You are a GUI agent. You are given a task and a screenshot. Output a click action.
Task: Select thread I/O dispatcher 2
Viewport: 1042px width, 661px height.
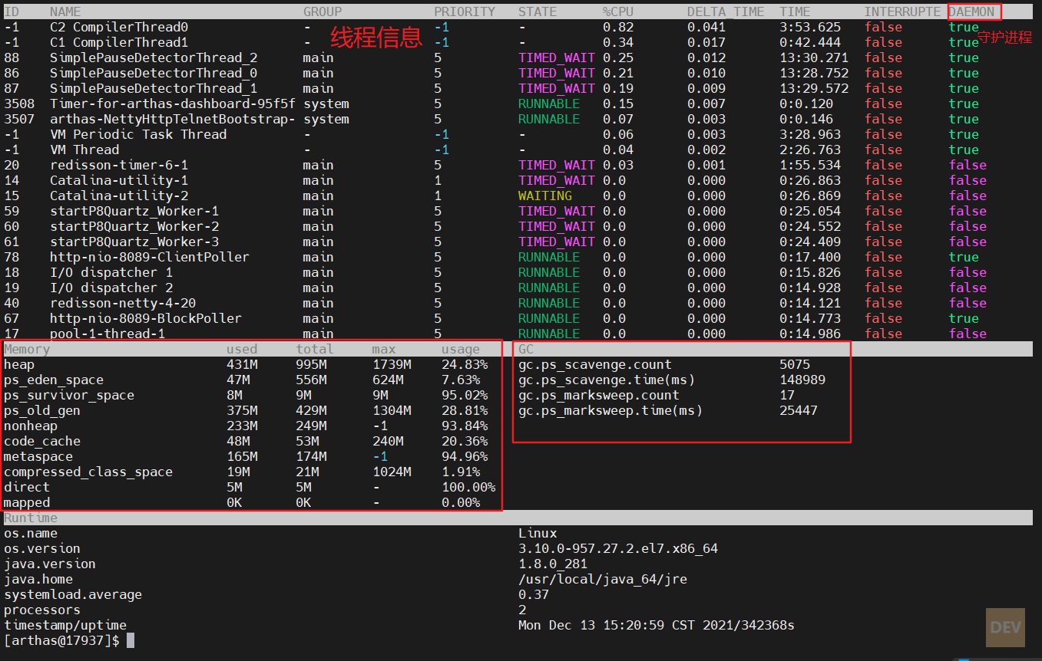(x=111, y=288)
